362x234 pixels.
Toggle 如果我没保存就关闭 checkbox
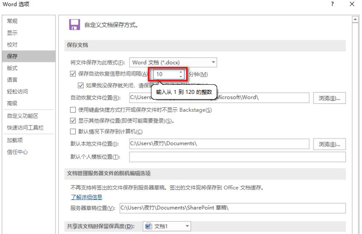[80, 86]
